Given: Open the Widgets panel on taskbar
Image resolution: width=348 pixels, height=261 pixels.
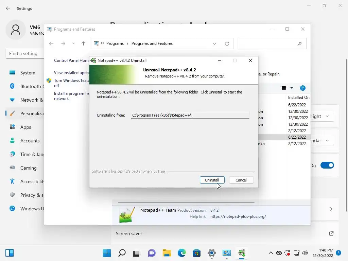Looking at the screenshot, I should (x=10, y=253).
